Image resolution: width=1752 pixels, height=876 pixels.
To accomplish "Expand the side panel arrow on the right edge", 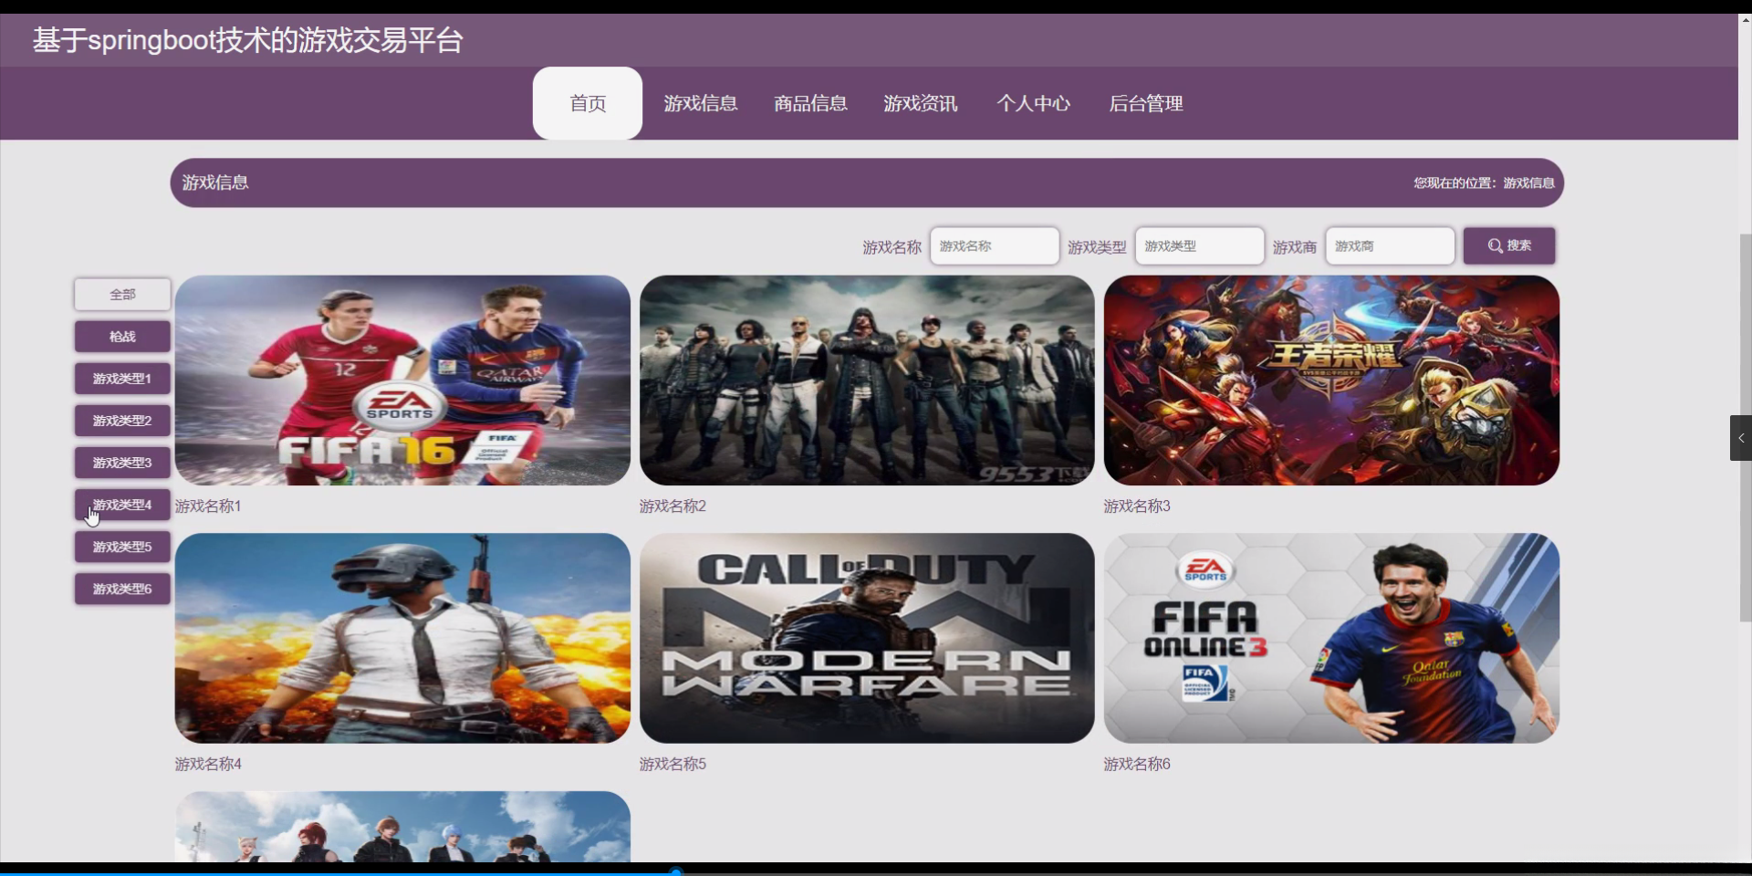I will [x=1741, y=438].
